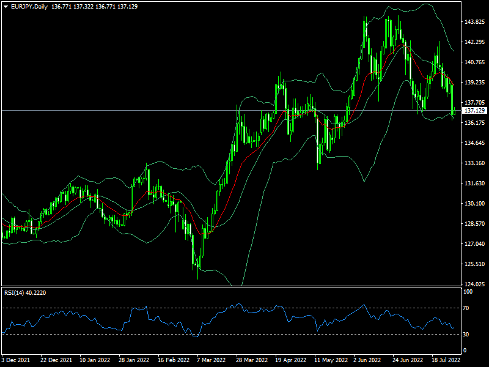The image size is (489, 367).
Task: Click the 133.160 price axis label
Action: point(474,163)
